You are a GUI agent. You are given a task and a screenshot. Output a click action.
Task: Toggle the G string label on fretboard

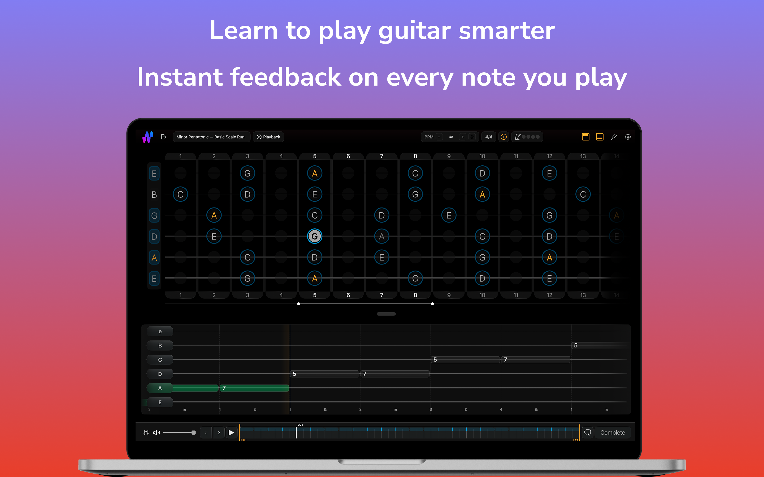click(154, 215)
